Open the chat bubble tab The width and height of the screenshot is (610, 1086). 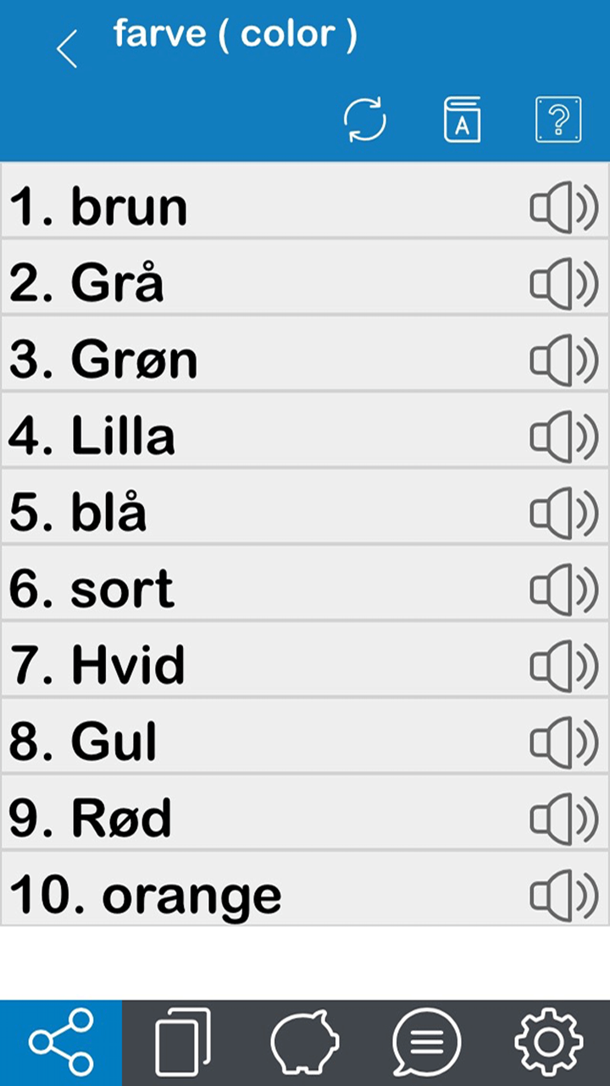[x=426, y=1042]
